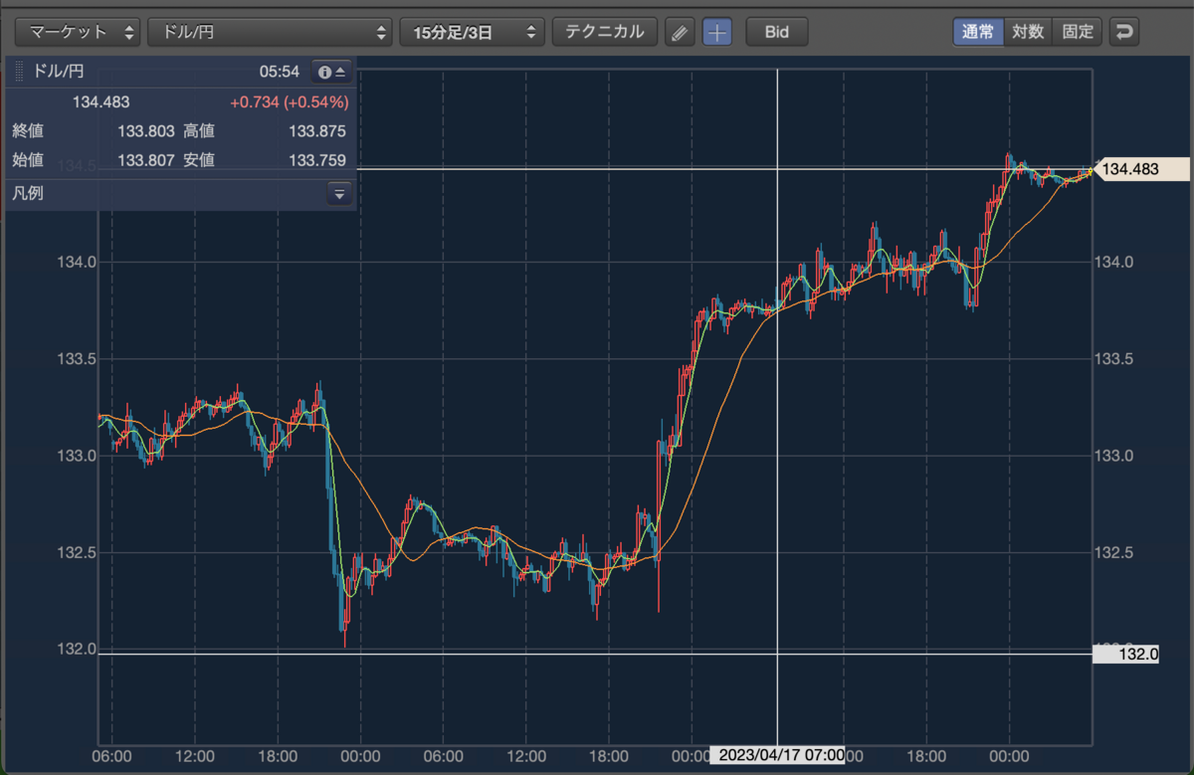Grab the info panel drag handle
This screenshot has width=1194, height=775.
click(20, 72)
